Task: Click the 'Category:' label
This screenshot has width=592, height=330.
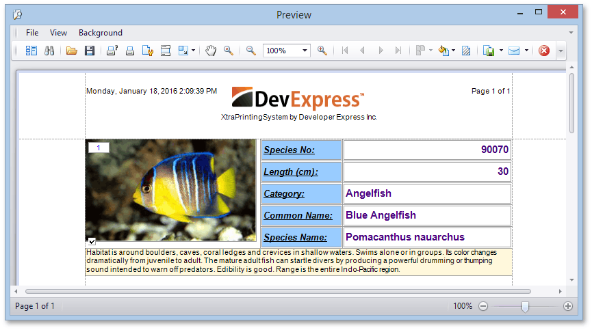Action: coord(284,193)
